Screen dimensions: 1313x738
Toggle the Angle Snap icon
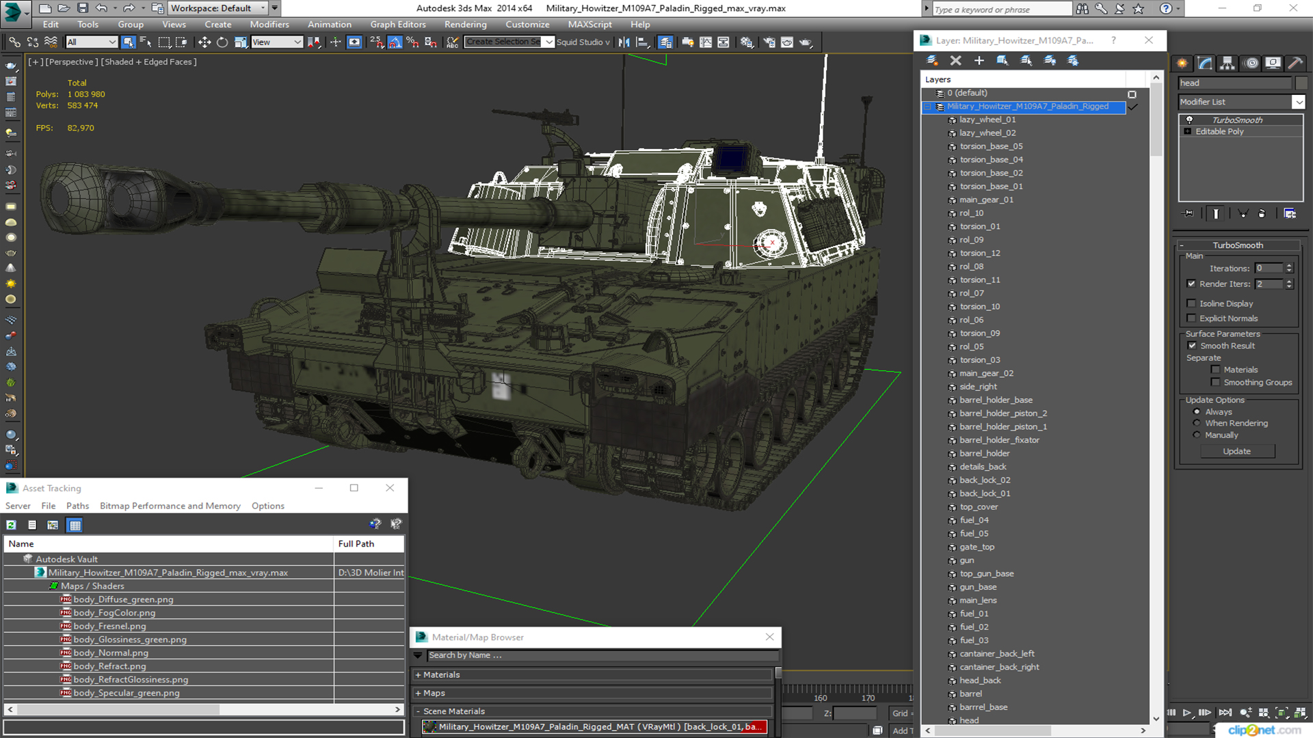click(x=395, y=42)
